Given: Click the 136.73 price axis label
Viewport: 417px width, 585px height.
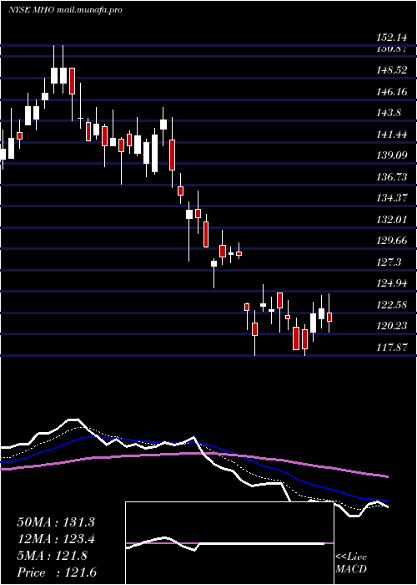Looking at the screenshot, I should click(x=392, y=177).
